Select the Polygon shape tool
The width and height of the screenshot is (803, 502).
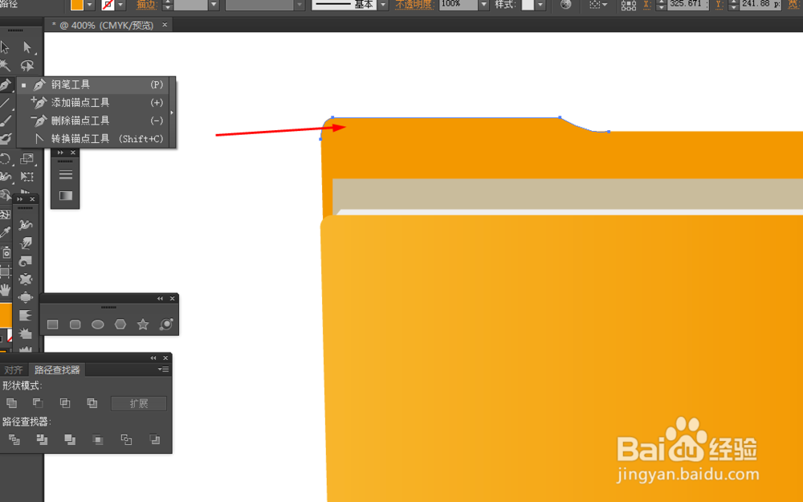[120, 324]
